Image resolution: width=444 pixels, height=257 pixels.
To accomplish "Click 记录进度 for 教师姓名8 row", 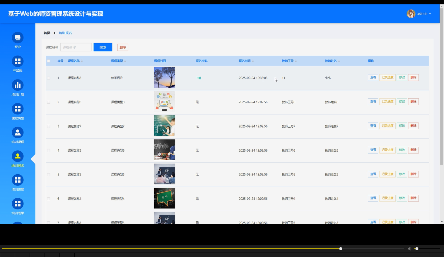I will point(387,102).
